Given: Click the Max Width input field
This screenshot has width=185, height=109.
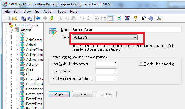Looking at the screenshot, I should pos(106,64).
